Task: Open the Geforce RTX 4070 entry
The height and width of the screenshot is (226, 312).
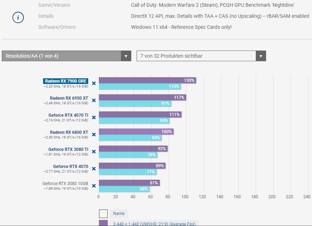Action: pos(71,167)
